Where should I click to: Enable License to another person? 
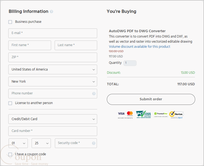(x=10, y=103)
